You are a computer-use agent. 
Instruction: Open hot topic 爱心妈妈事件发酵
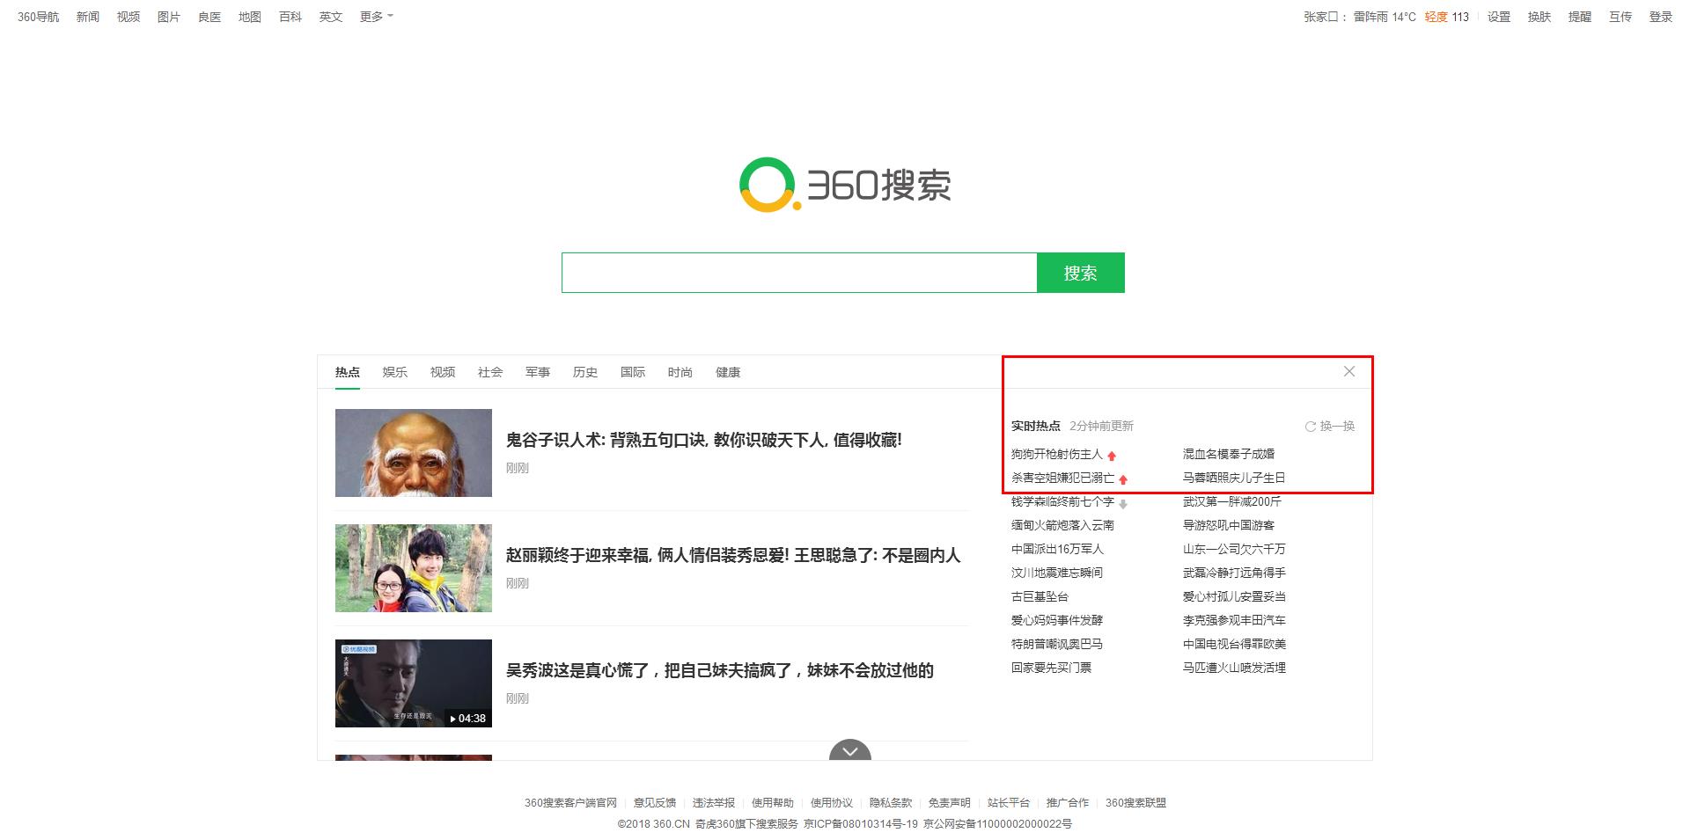pyautogui.click(x=1057, y=620)
